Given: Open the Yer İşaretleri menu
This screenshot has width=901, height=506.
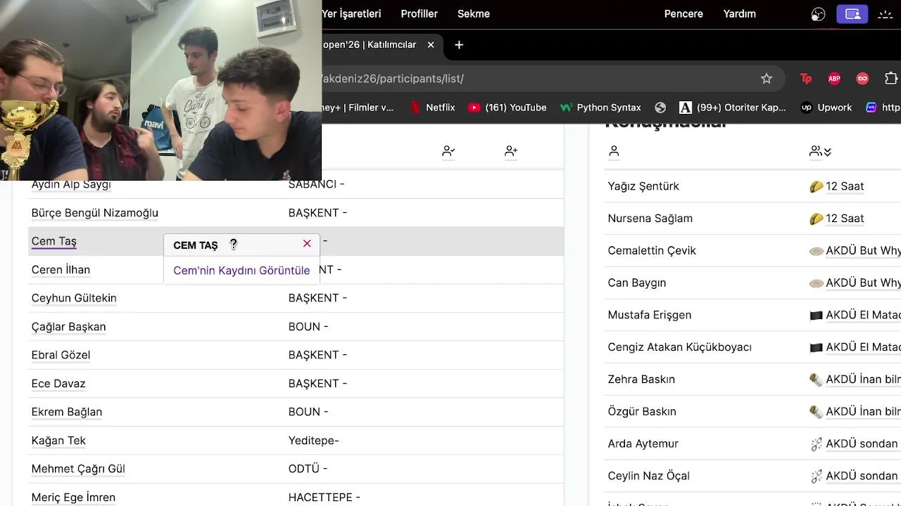Looking at the screenshot, I should coord(351,13).
